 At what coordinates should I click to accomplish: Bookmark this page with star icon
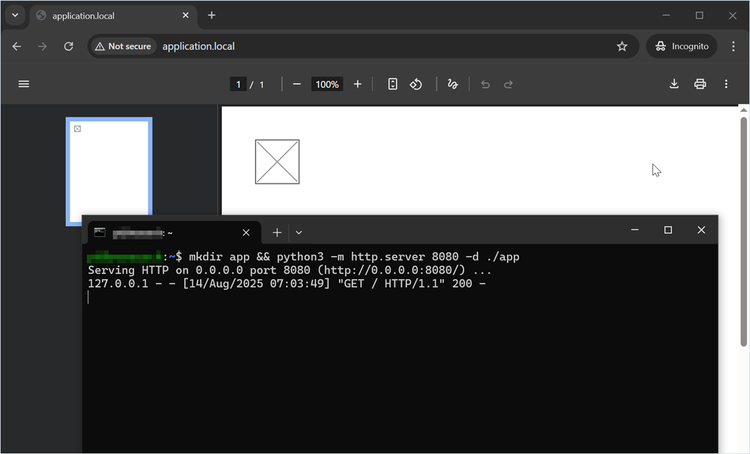[622, 46]
